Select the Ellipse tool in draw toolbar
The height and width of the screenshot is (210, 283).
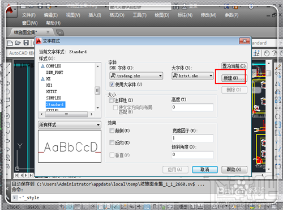(x=8, y=141)
